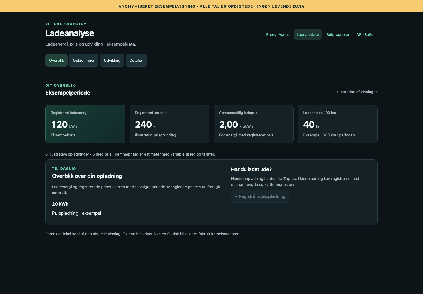Click the "Registreret ladeenergi" card label
This screenshot has width=423, height=294.
69,113
